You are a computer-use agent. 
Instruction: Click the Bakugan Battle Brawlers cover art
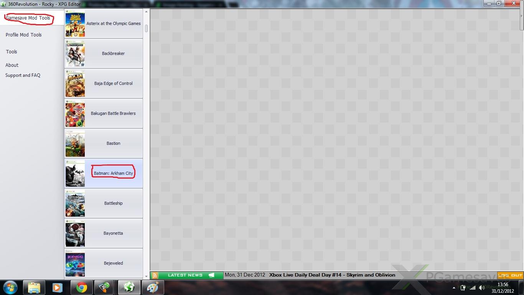75,114
